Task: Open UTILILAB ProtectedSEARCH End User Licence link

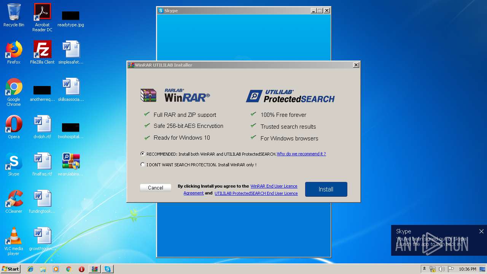Action: [x=256, y=193]
